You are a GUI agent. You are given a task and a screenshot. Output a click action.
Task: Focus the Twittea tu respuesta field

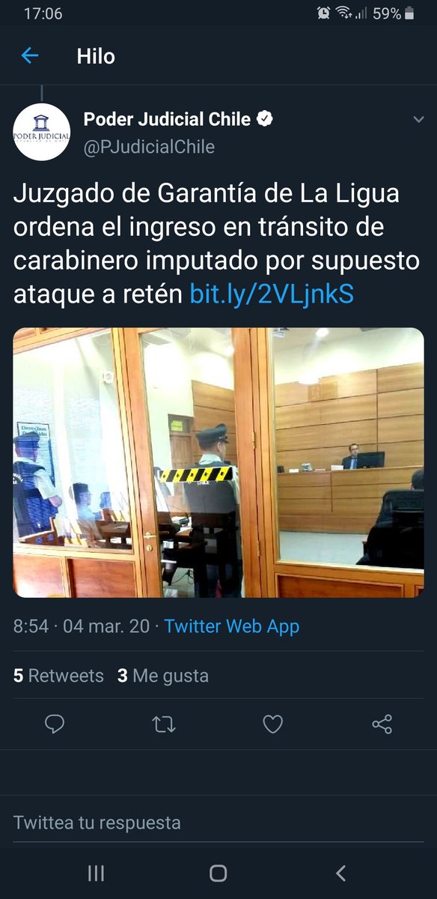218,823
